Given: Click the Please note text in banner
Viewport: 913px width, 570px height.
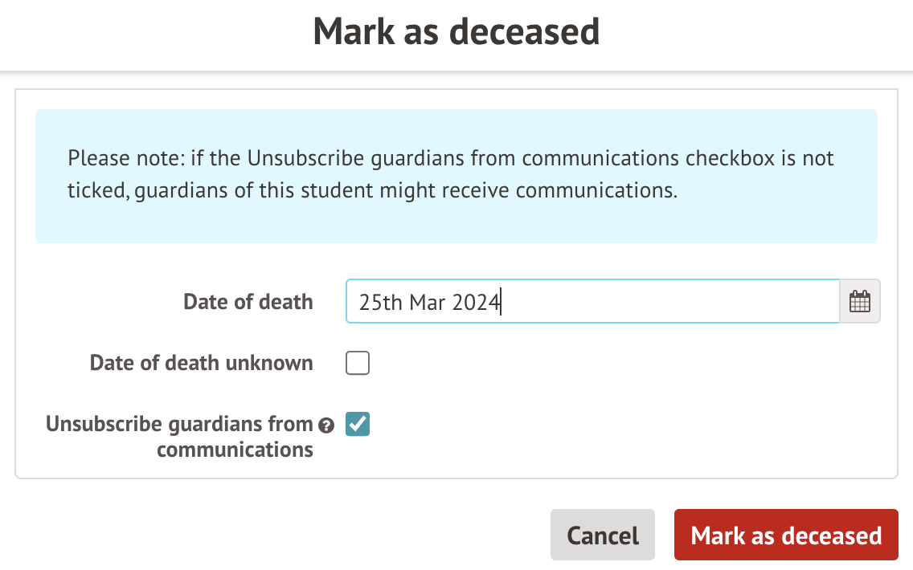Looking at the screenshot, I should (113, 158).
